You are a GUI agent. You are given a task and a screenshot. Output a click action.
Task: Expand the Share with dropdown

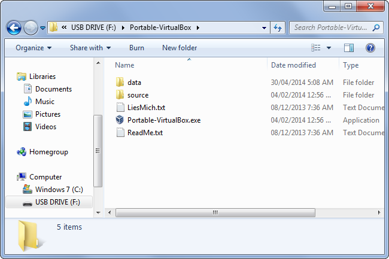[90, 48]
